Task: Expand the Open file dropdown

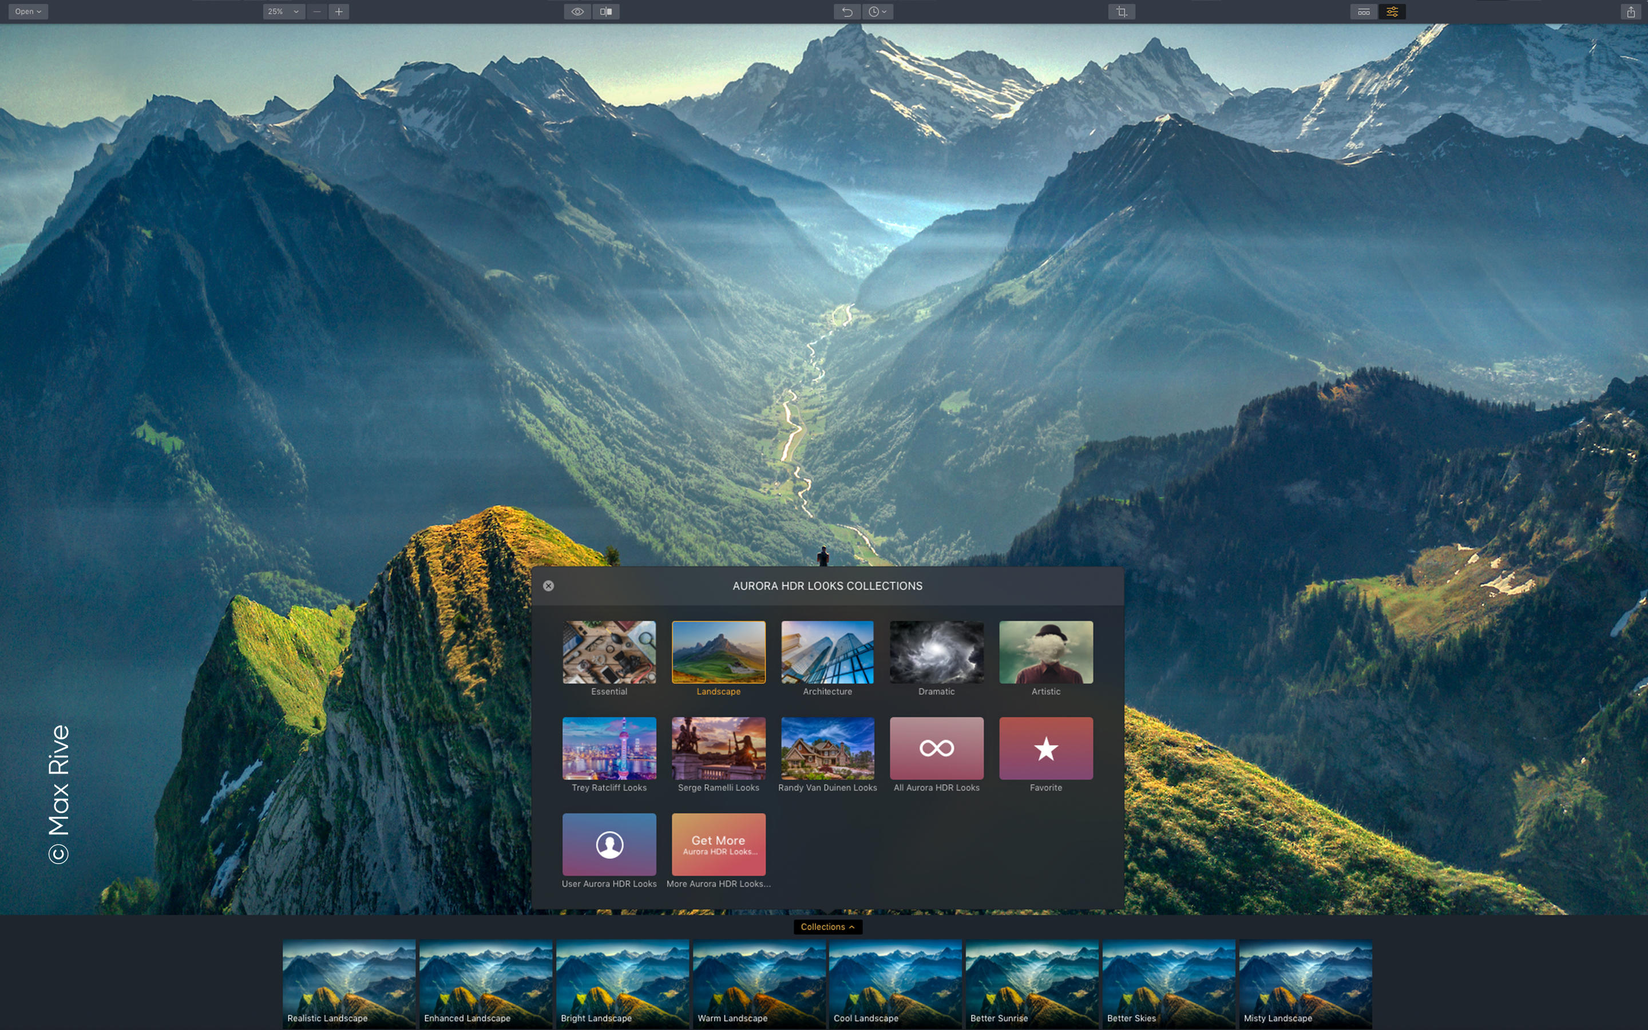Action: pos(28,11)
